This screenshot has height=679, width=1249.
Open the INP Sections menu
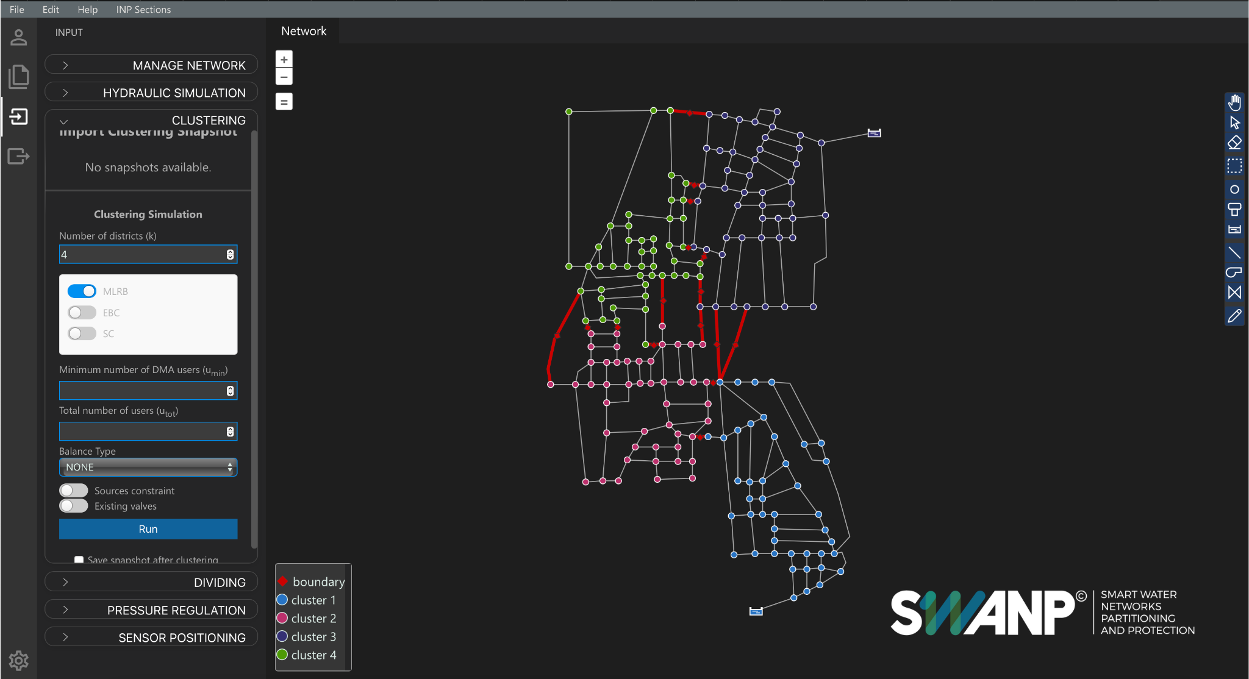point(143,9)
